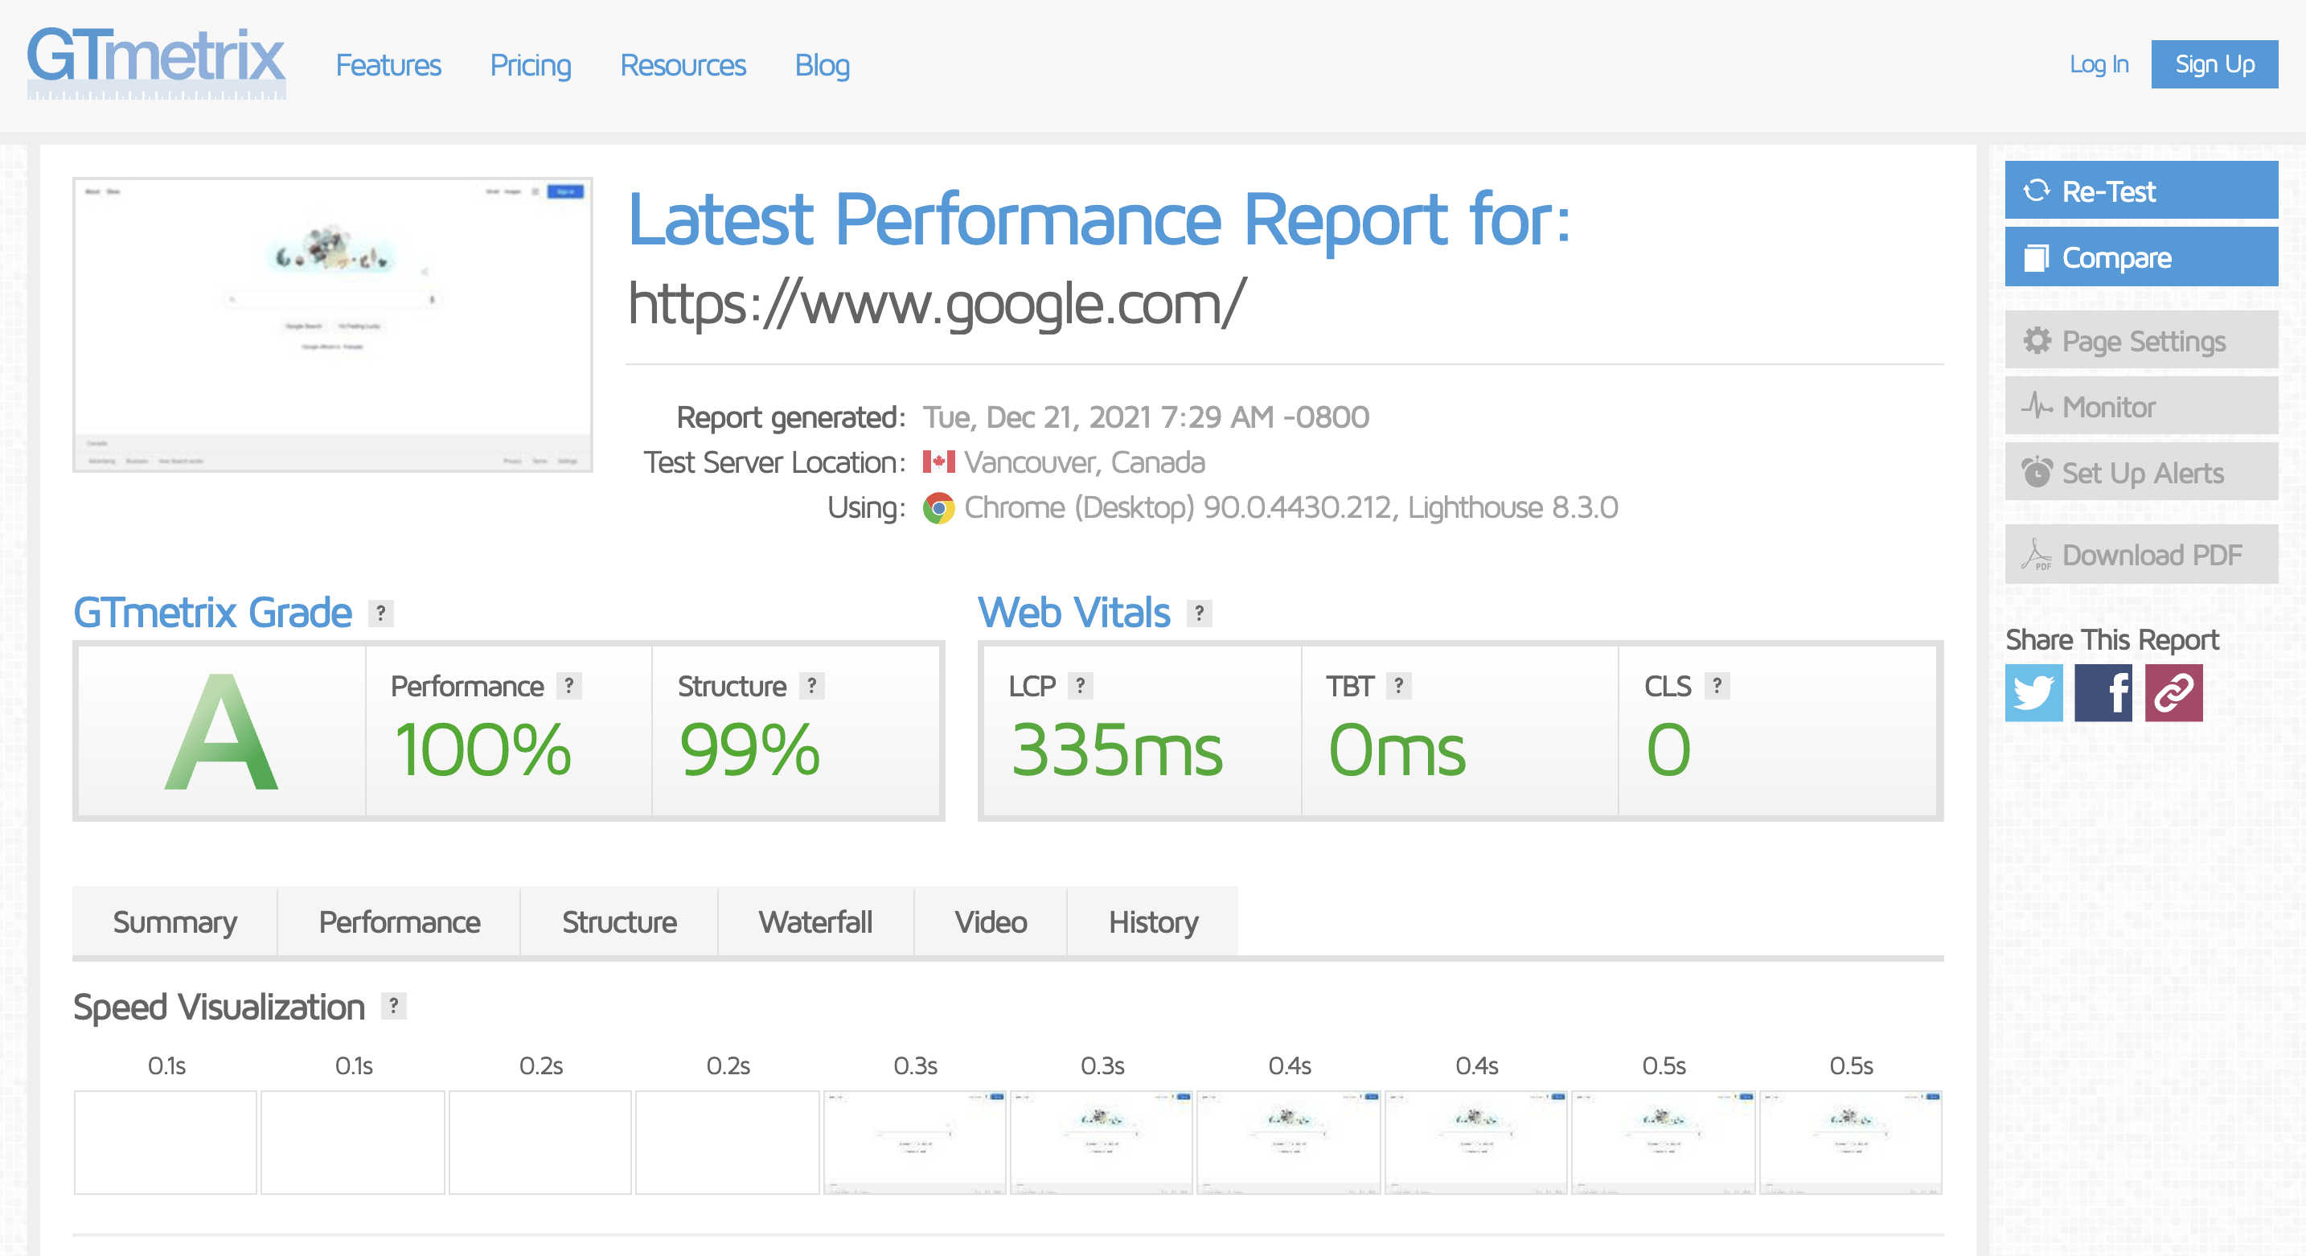2306x1256 pixels.
Task: Open Features in top navigation
Action: [388, 65]
